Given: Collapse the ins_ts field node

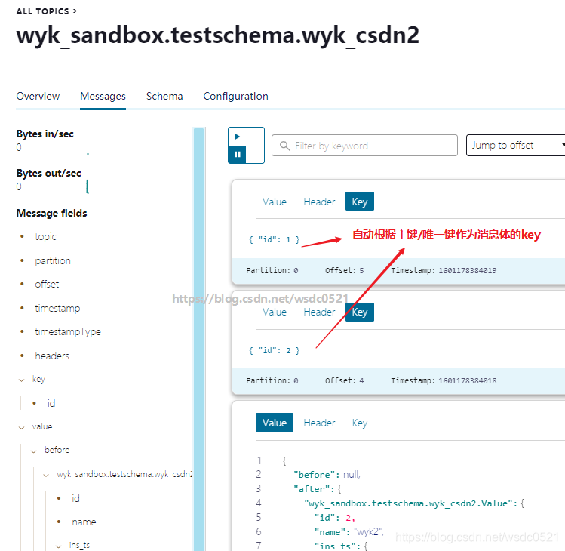Looking at the screenshot, I should [x=59, y=546].
